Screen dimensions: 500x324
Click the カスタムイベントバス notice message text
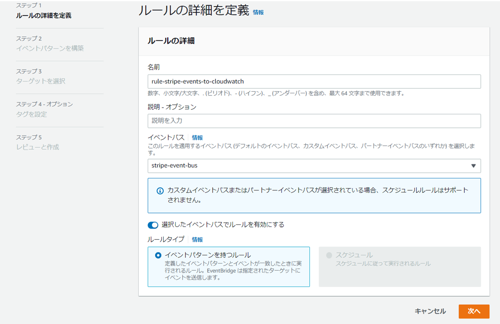(318, 195)
